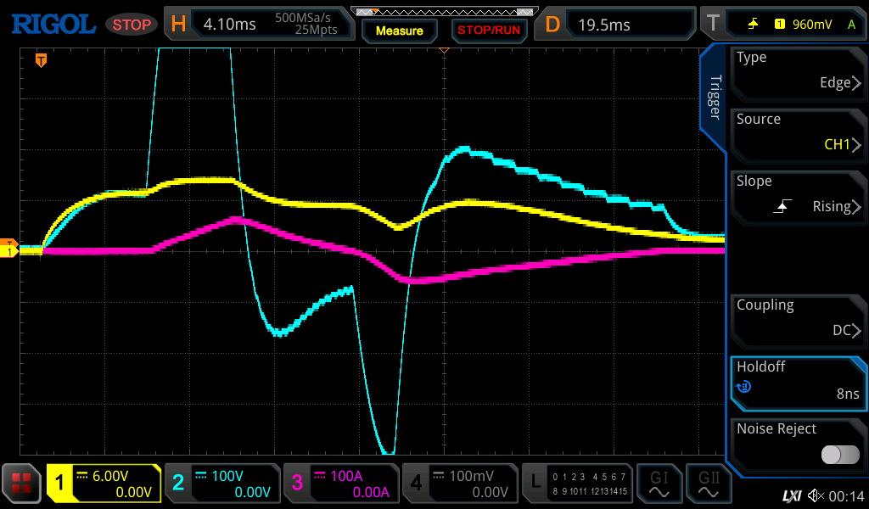Toggle the Noise Reject switch
The image size is (869, 509).
[839, 455]
